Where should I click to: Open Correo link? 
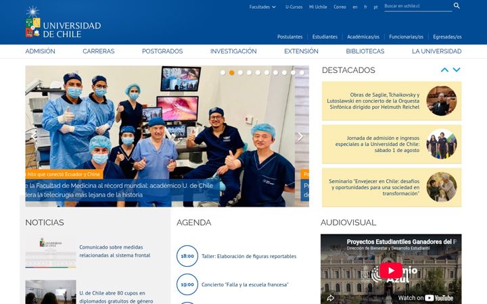340,7
